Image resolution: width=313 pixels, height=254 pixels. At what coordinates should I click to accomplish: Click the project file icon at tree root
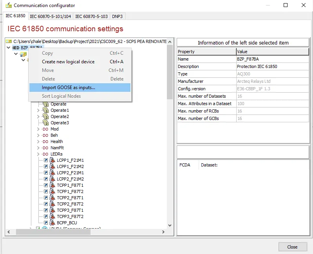point(9,41)
